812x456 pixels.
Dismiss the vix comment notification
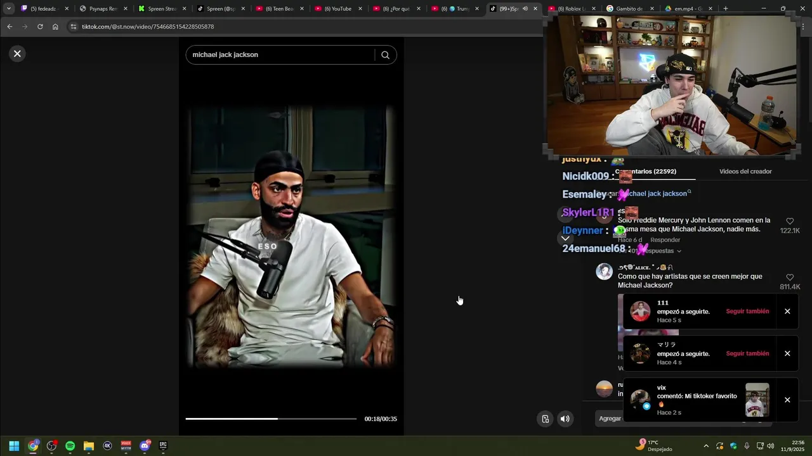pos(787,400)
